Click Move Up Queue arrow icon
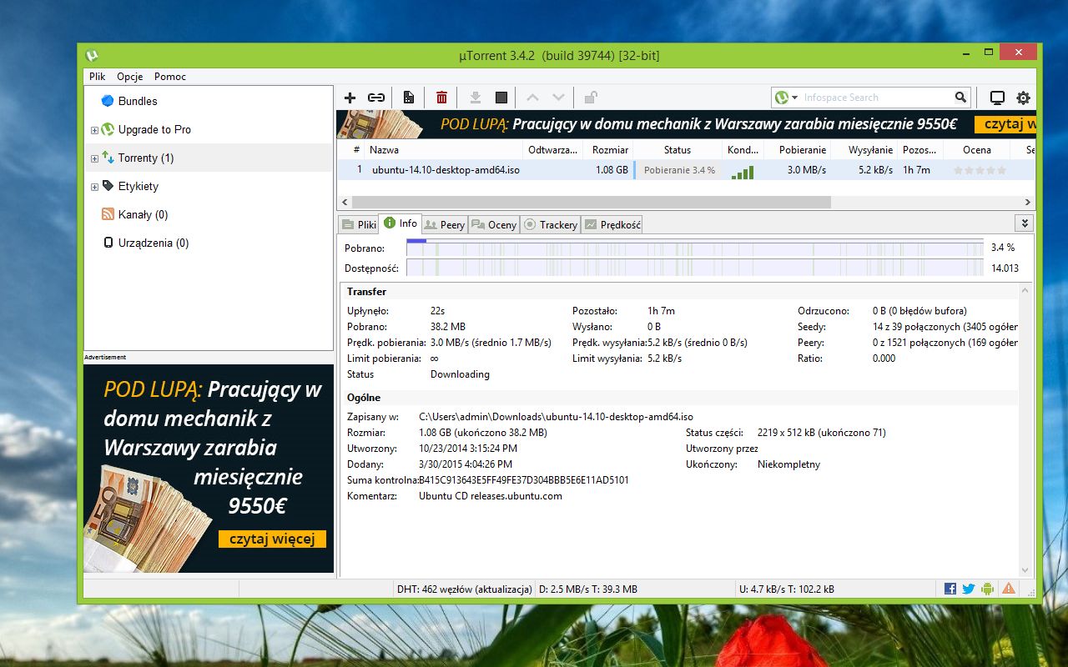The height and width of the screenshot is (667, 1068). 532,98
